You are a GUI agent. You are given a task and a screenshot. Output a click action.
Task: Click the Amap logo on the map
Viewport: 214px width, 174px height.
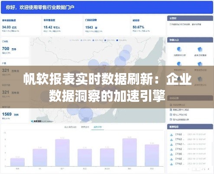[36, 121]
